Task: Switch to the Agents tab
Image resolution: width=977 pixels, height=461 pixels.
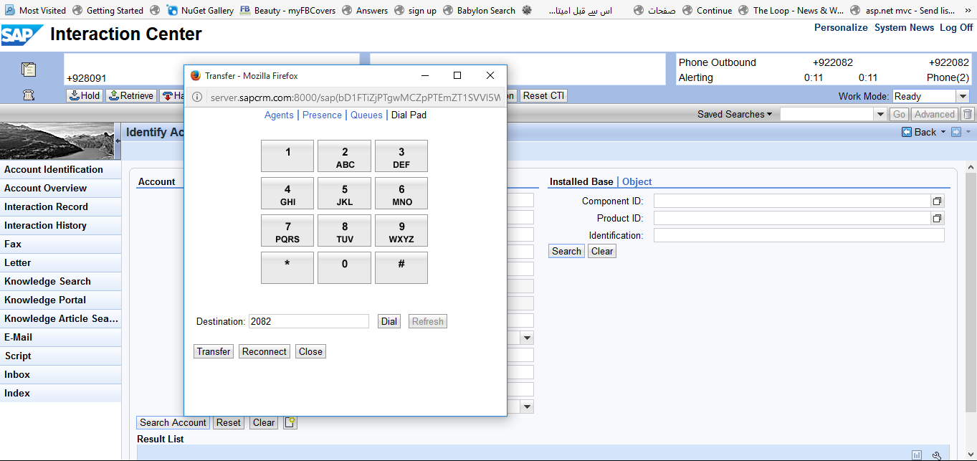Action: coord(279,115)
